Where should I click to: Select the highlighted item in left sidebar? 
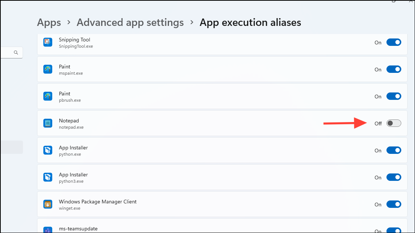11,147
